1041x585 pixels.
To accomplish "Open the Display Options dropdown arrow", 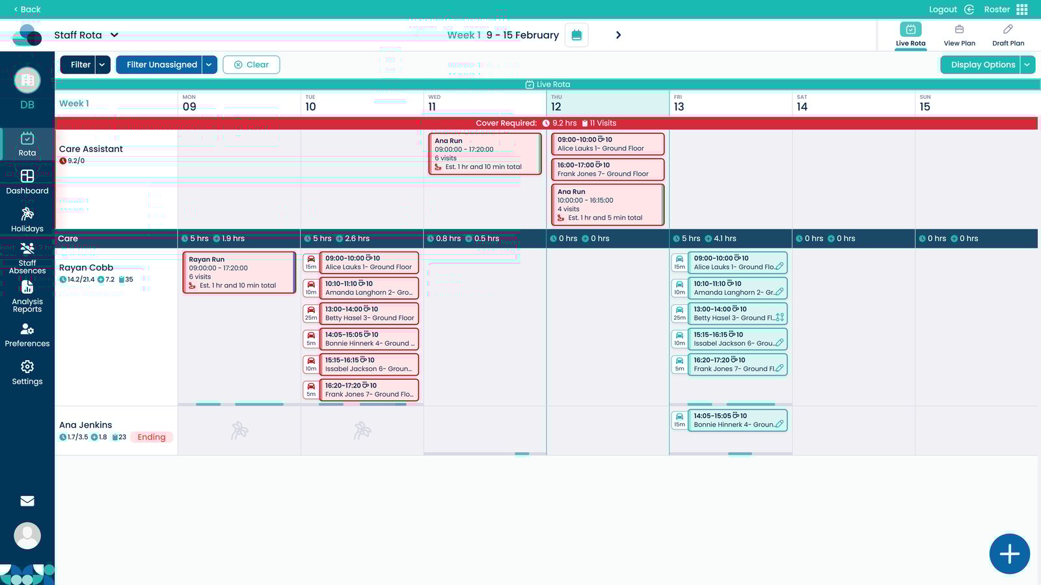I will 1027,64.
